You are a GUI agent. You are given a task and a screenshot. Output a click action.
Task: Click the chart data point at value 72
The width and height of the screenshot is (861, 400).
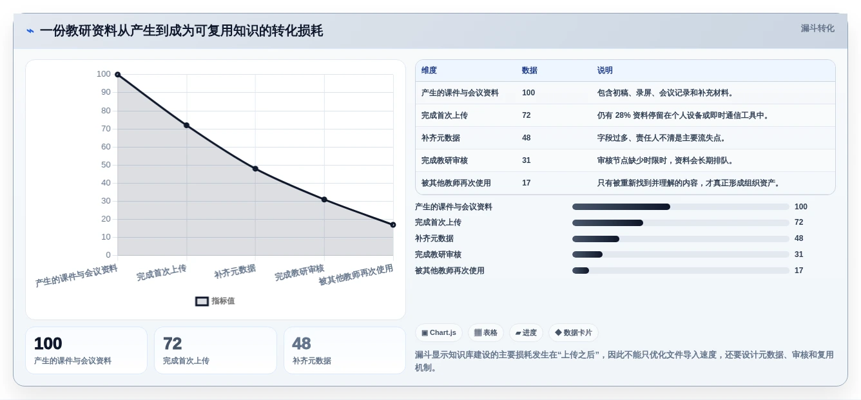coord(186,125)
